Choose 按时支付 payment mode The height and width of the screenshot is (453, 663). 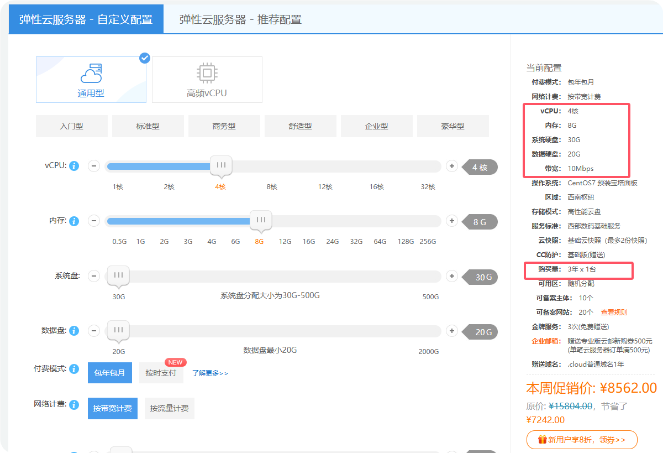tap(161, 373)
